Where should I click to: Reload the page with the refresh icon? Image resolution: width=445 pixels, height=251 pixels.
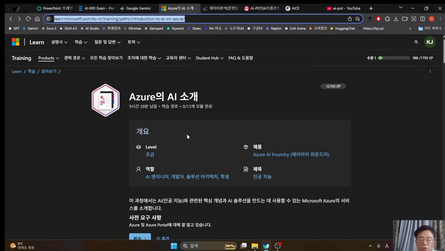(x=28, y=19)
